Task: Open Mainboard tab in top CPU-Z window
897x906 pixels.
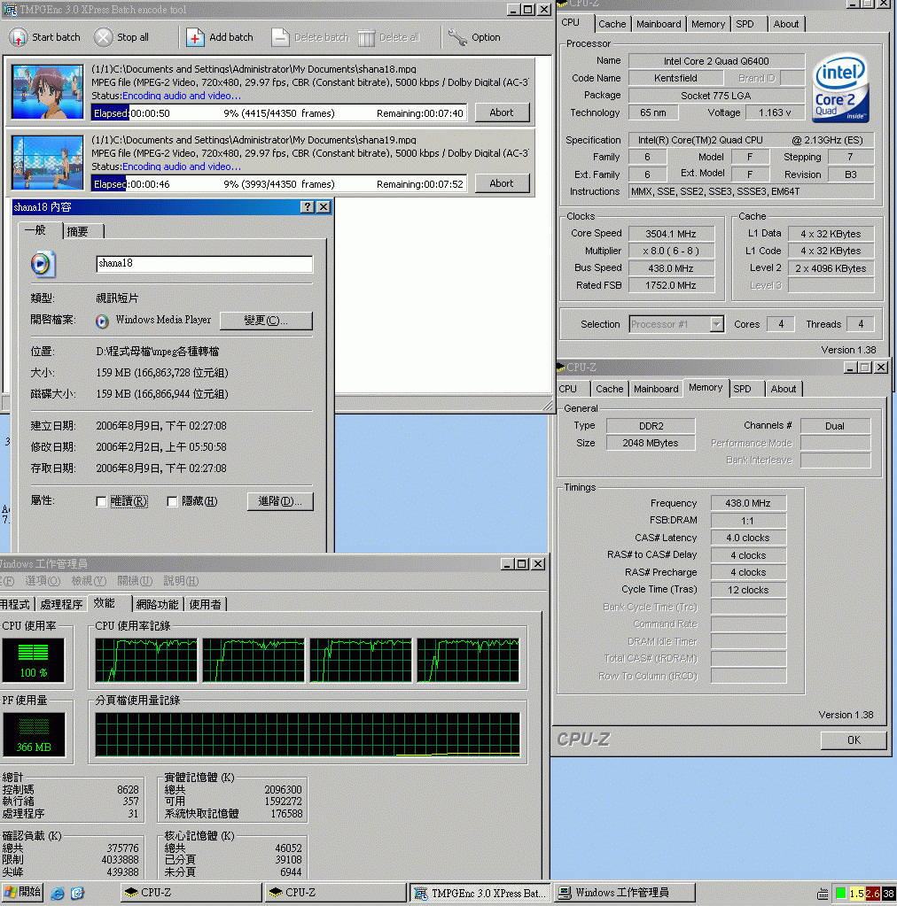Action: click(659, 24)
